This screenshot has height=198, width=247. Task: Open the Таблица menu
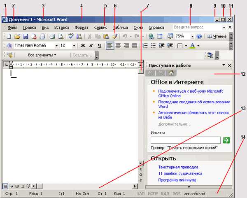(121, 28)
